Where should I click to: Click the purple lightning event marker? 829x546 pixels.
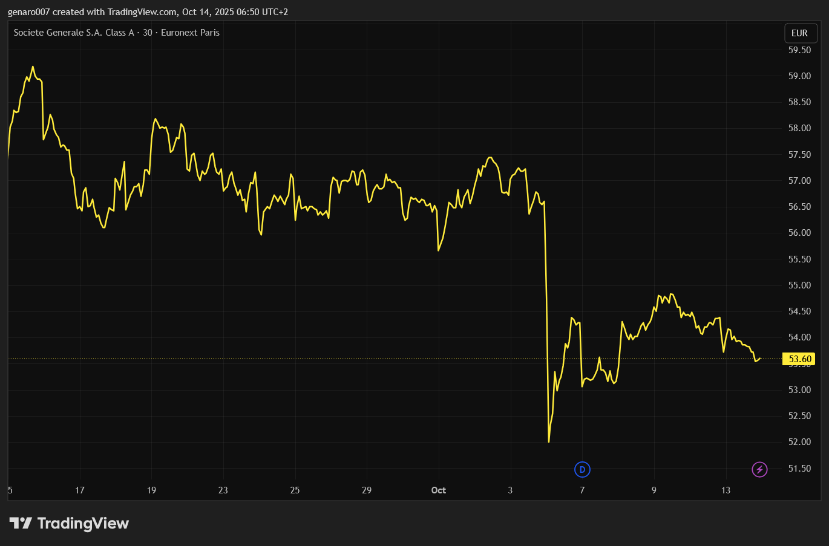point(759,469)
